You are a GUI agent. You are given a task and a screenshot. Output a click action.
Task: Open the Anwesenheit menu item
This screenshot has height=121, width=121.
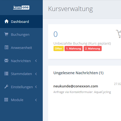[x=21, y=48]
